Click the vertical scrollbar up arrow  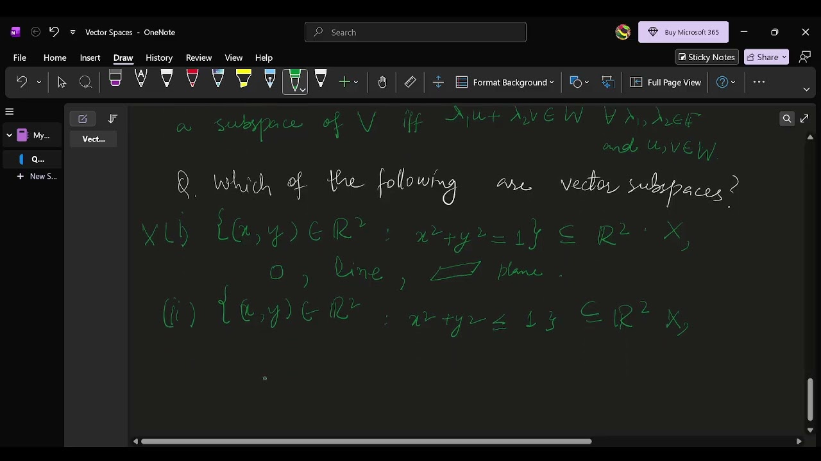[810, 137]
